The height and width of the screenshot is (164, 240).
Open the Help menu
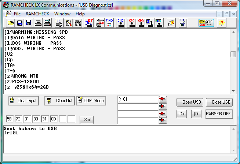tap(80, 14)
